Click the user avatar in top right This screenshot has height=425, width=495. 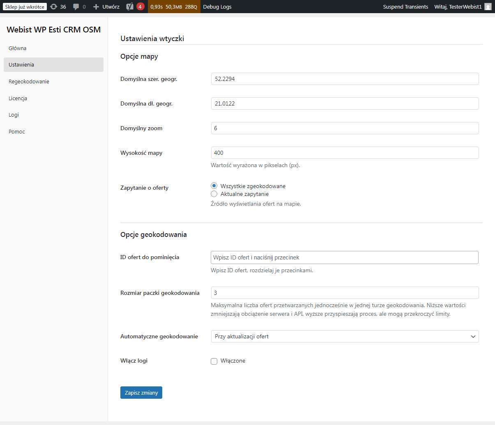coord(488,7)
